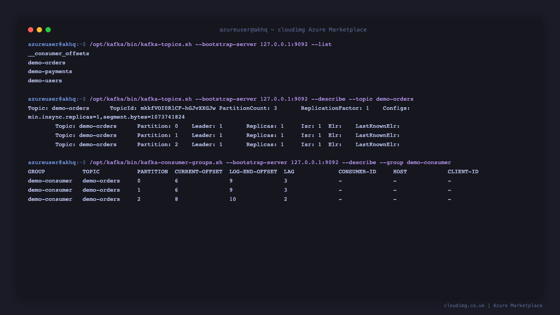Click the CLIENT-ID column header

(x=463, y=171)
